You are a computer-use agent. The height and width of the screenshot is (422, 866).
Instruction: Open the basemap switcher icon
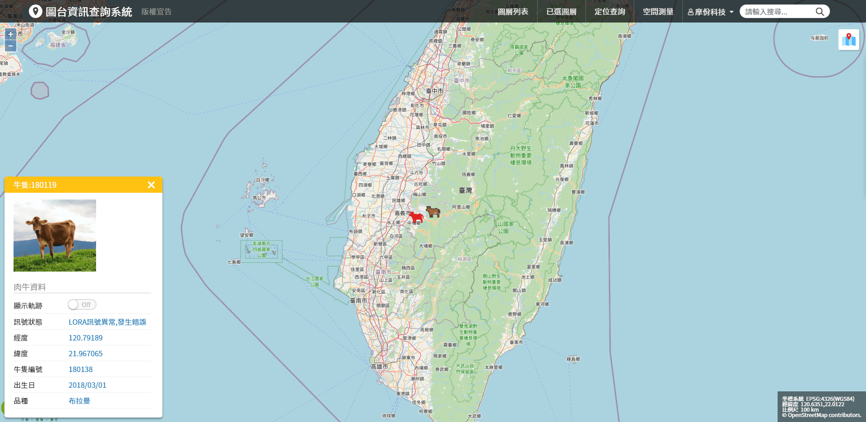click(848, 40)
